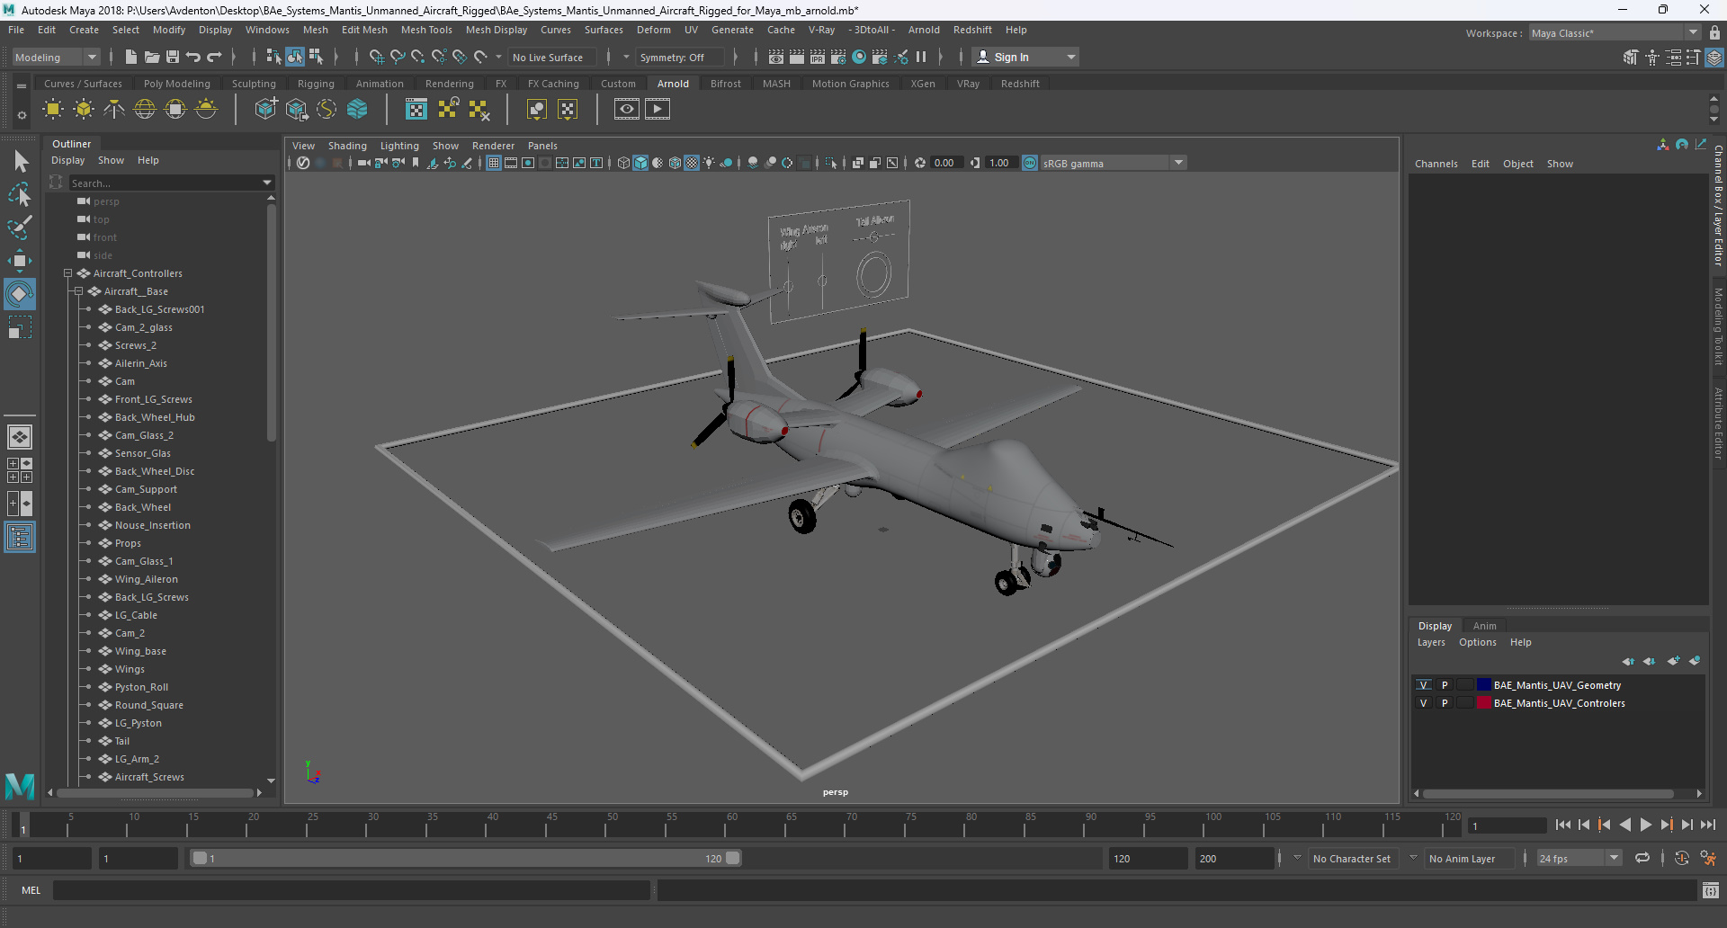Image resolution: width=1727 pixels, height=928 pixels.
Task: Open the Mesh Tools menu
Action: coord(426,30)
